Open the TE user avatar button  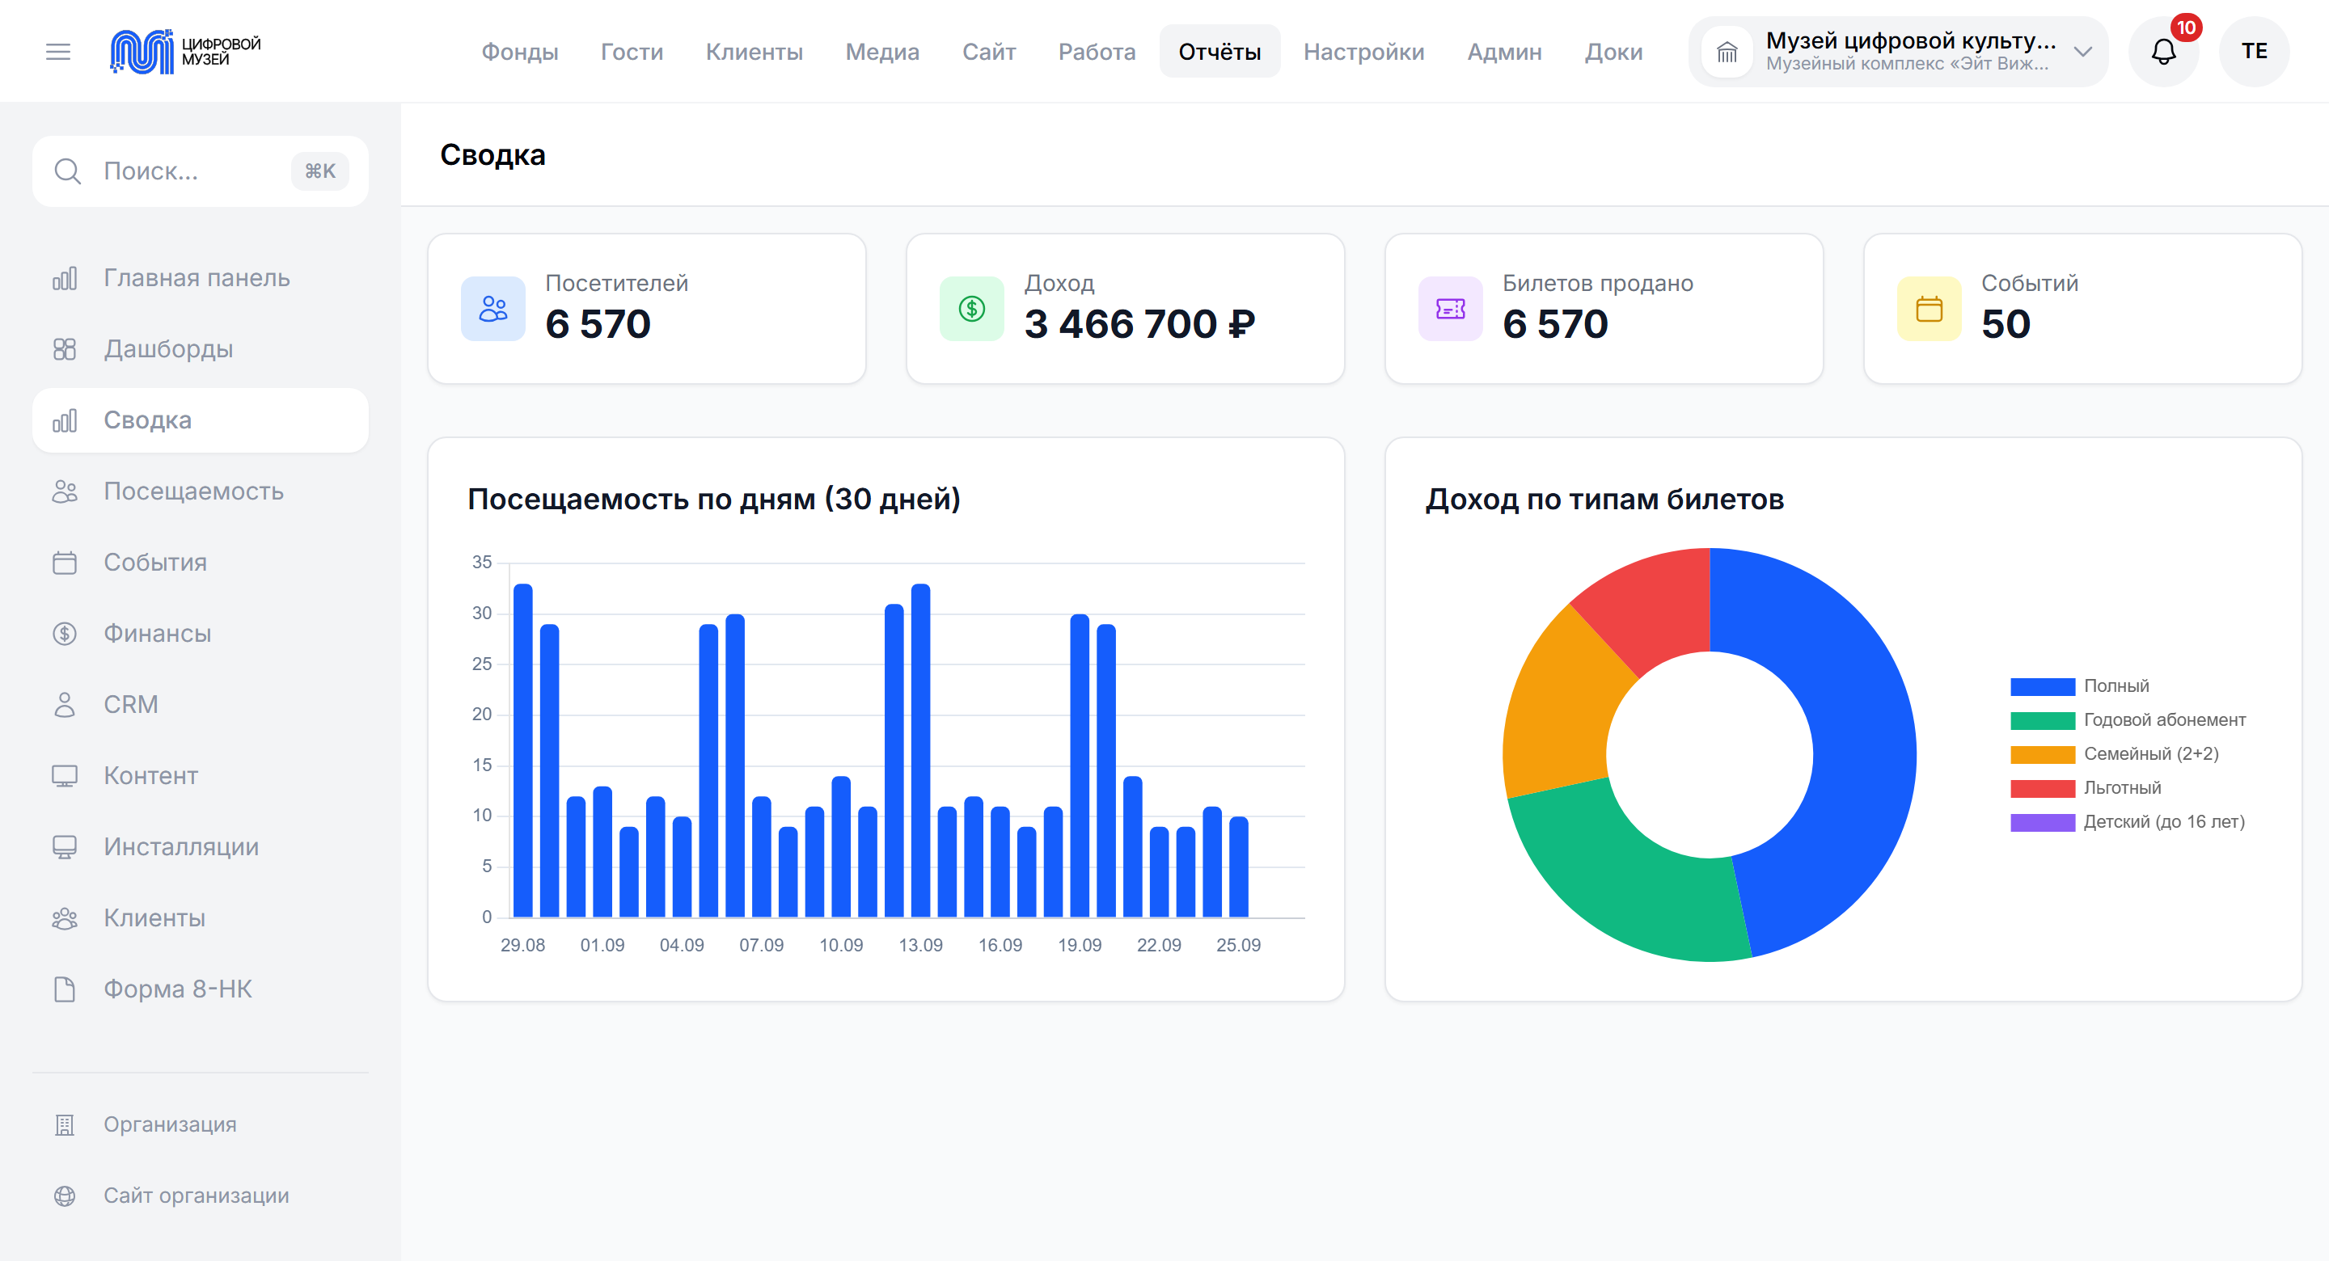click(x=2253, y=52)
